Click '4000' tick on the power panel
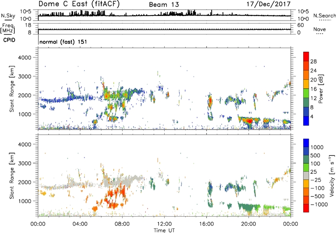The image size is (336, 233). tap(25, 58)
